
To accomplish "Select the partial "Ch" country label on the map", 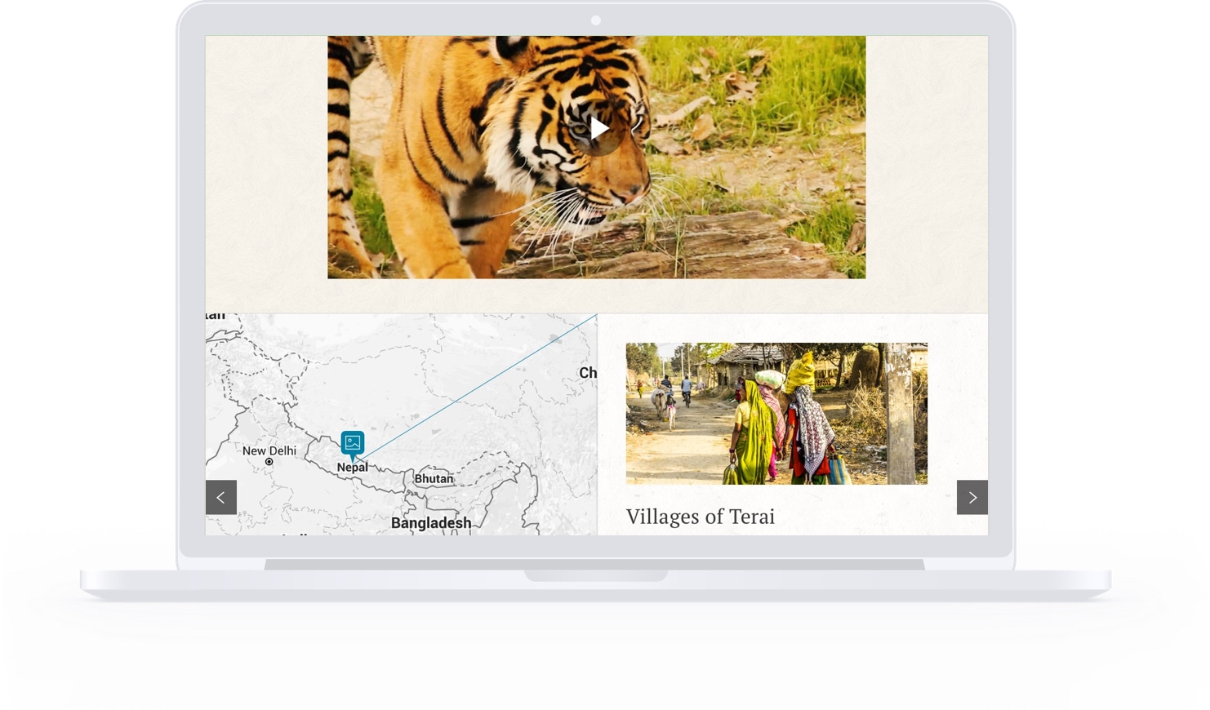I will coord(588,373).
